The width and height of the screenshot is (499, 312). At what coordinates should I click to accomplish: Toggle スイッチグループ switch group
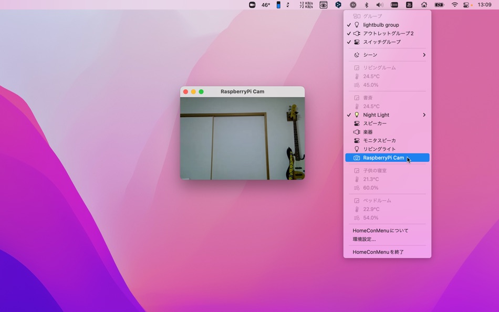[x=387, y=42]
